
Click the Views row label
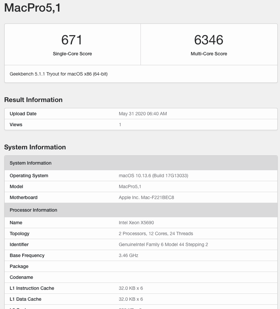click(16, 125)
